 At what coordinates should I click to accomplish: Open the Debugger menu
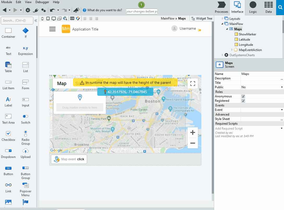click(42, 2)
